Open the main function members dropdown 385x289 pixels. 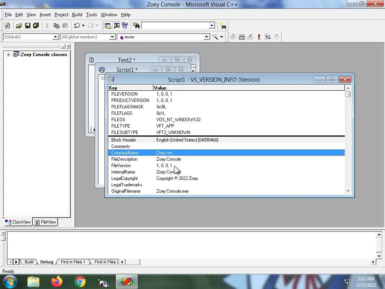click(206, 37)
